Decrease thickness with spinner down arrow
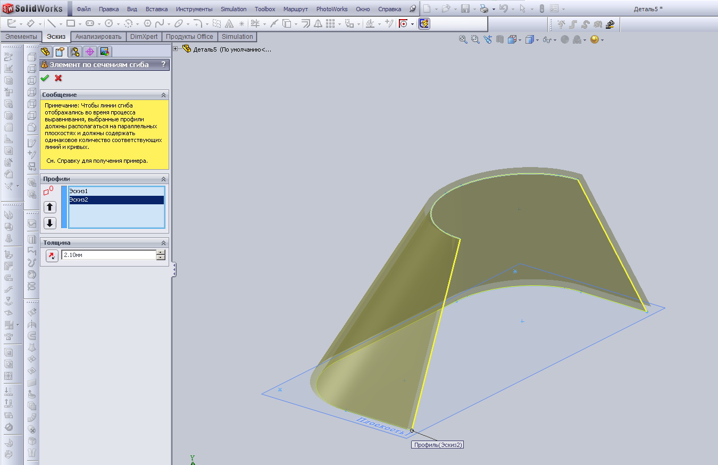The width and height of the screenshot is (718, 465). [161, 258]
